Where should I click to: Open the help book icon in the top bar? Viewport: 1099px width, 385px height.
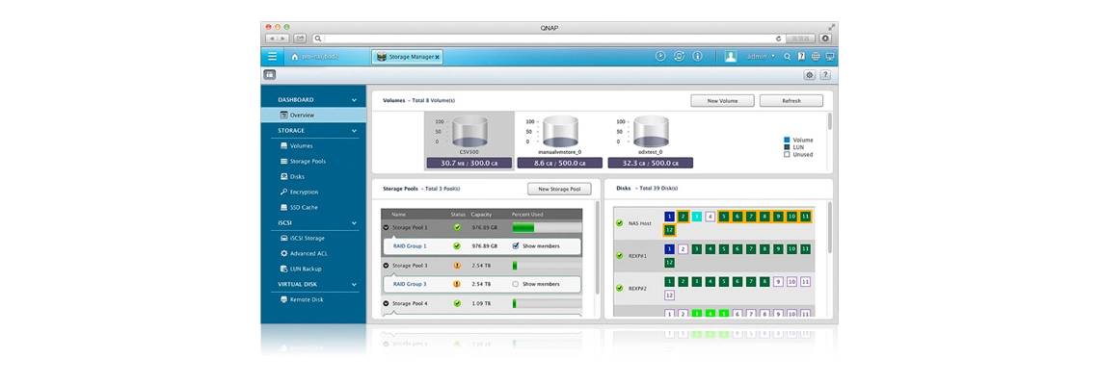[801, 57]
